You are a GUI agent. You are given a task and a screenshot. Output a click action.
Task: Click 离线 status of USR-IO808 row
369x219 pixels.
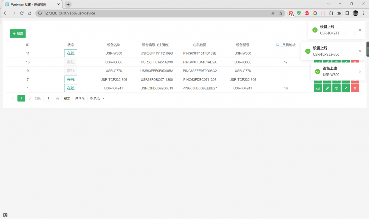(71, 62)
